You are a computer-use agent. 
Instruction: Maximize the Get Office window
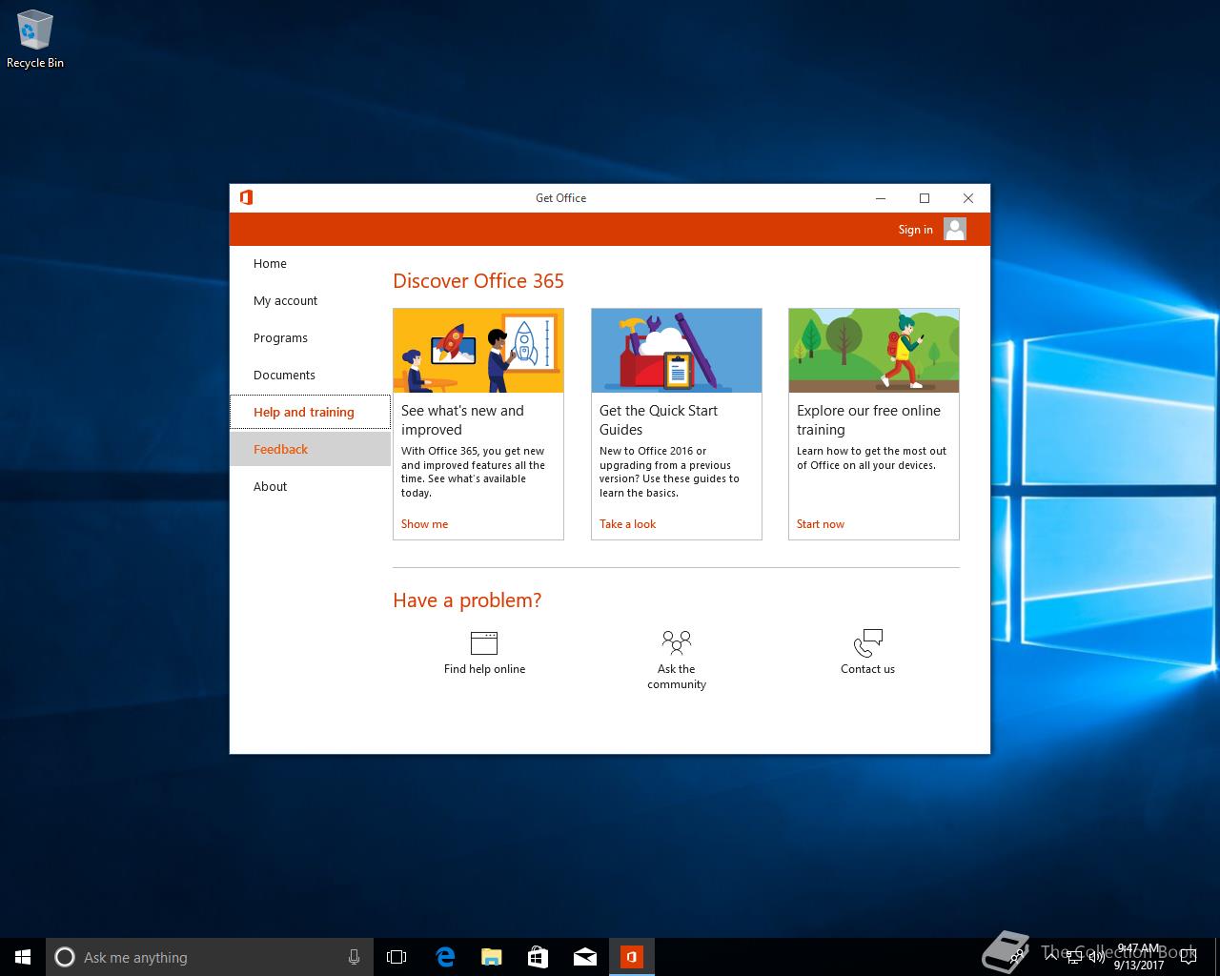pos(925,197)
